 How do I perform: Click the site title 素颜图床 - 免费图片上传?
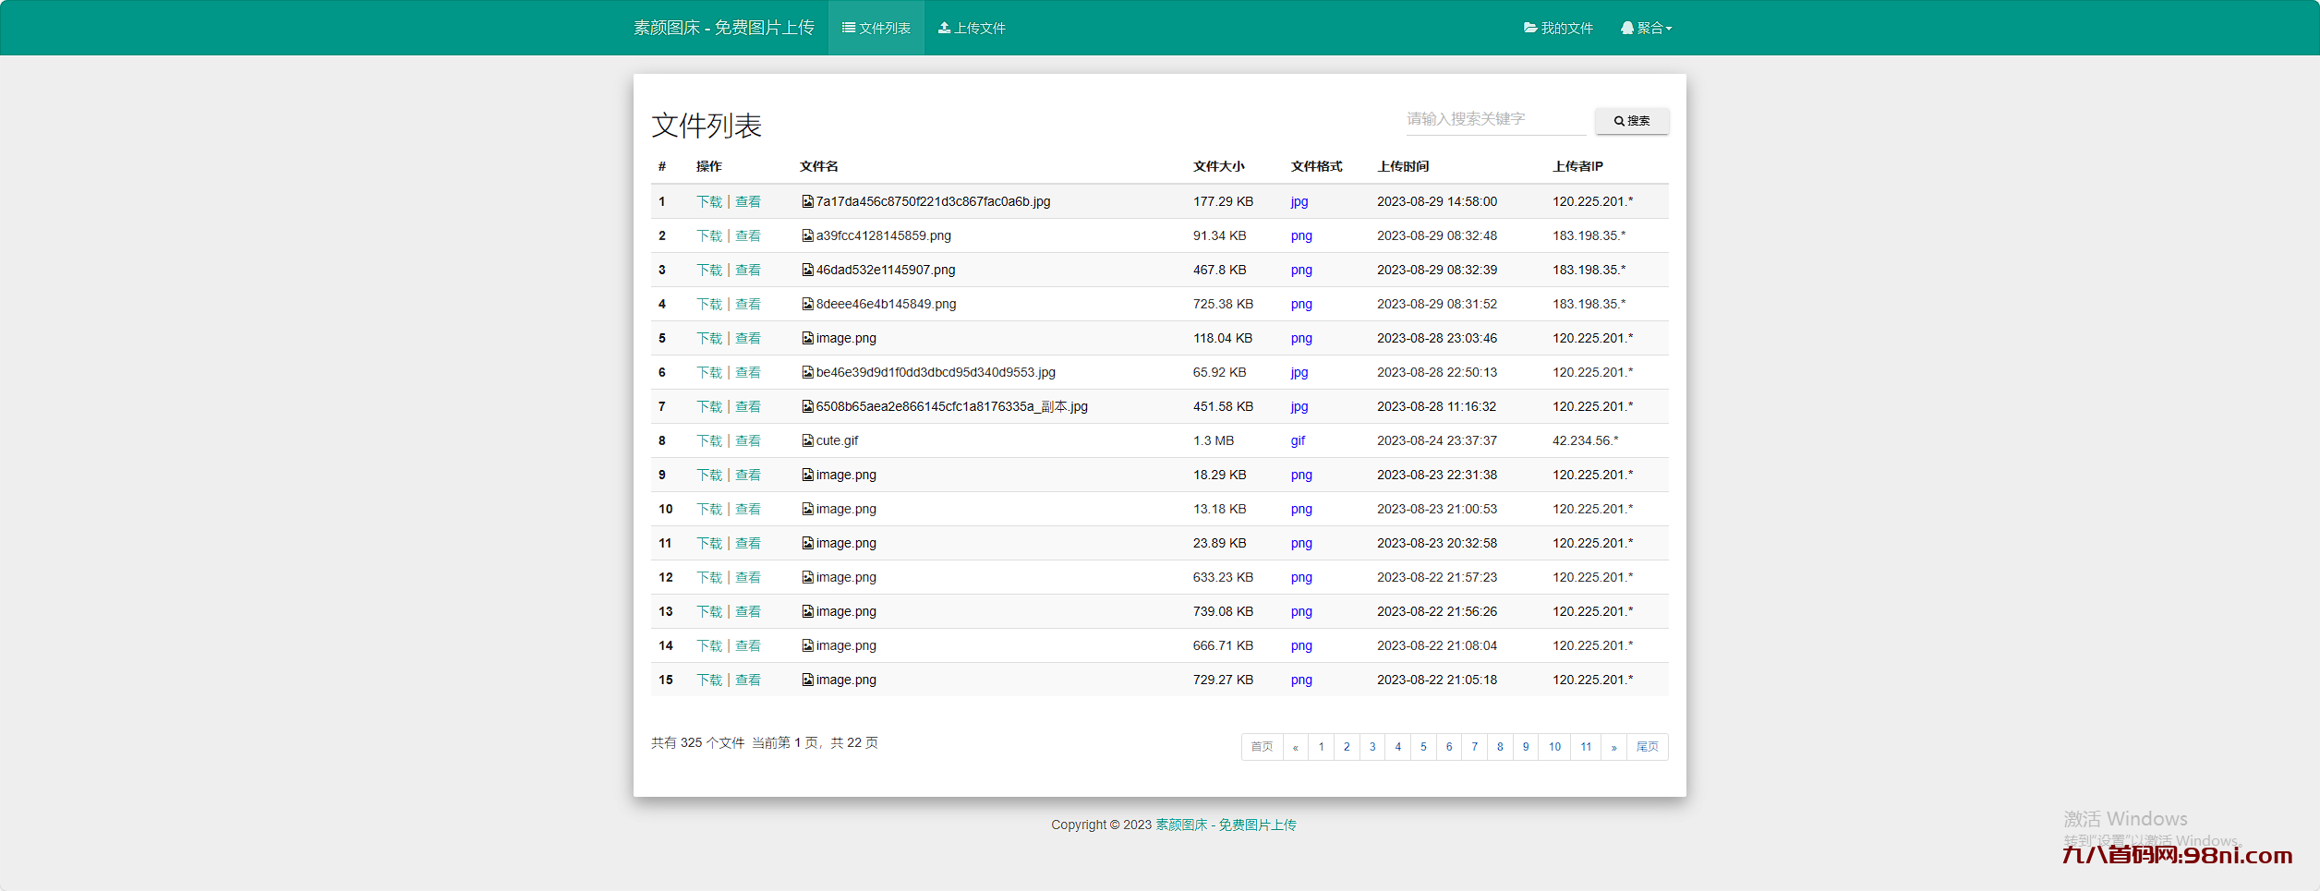(723, 28)
